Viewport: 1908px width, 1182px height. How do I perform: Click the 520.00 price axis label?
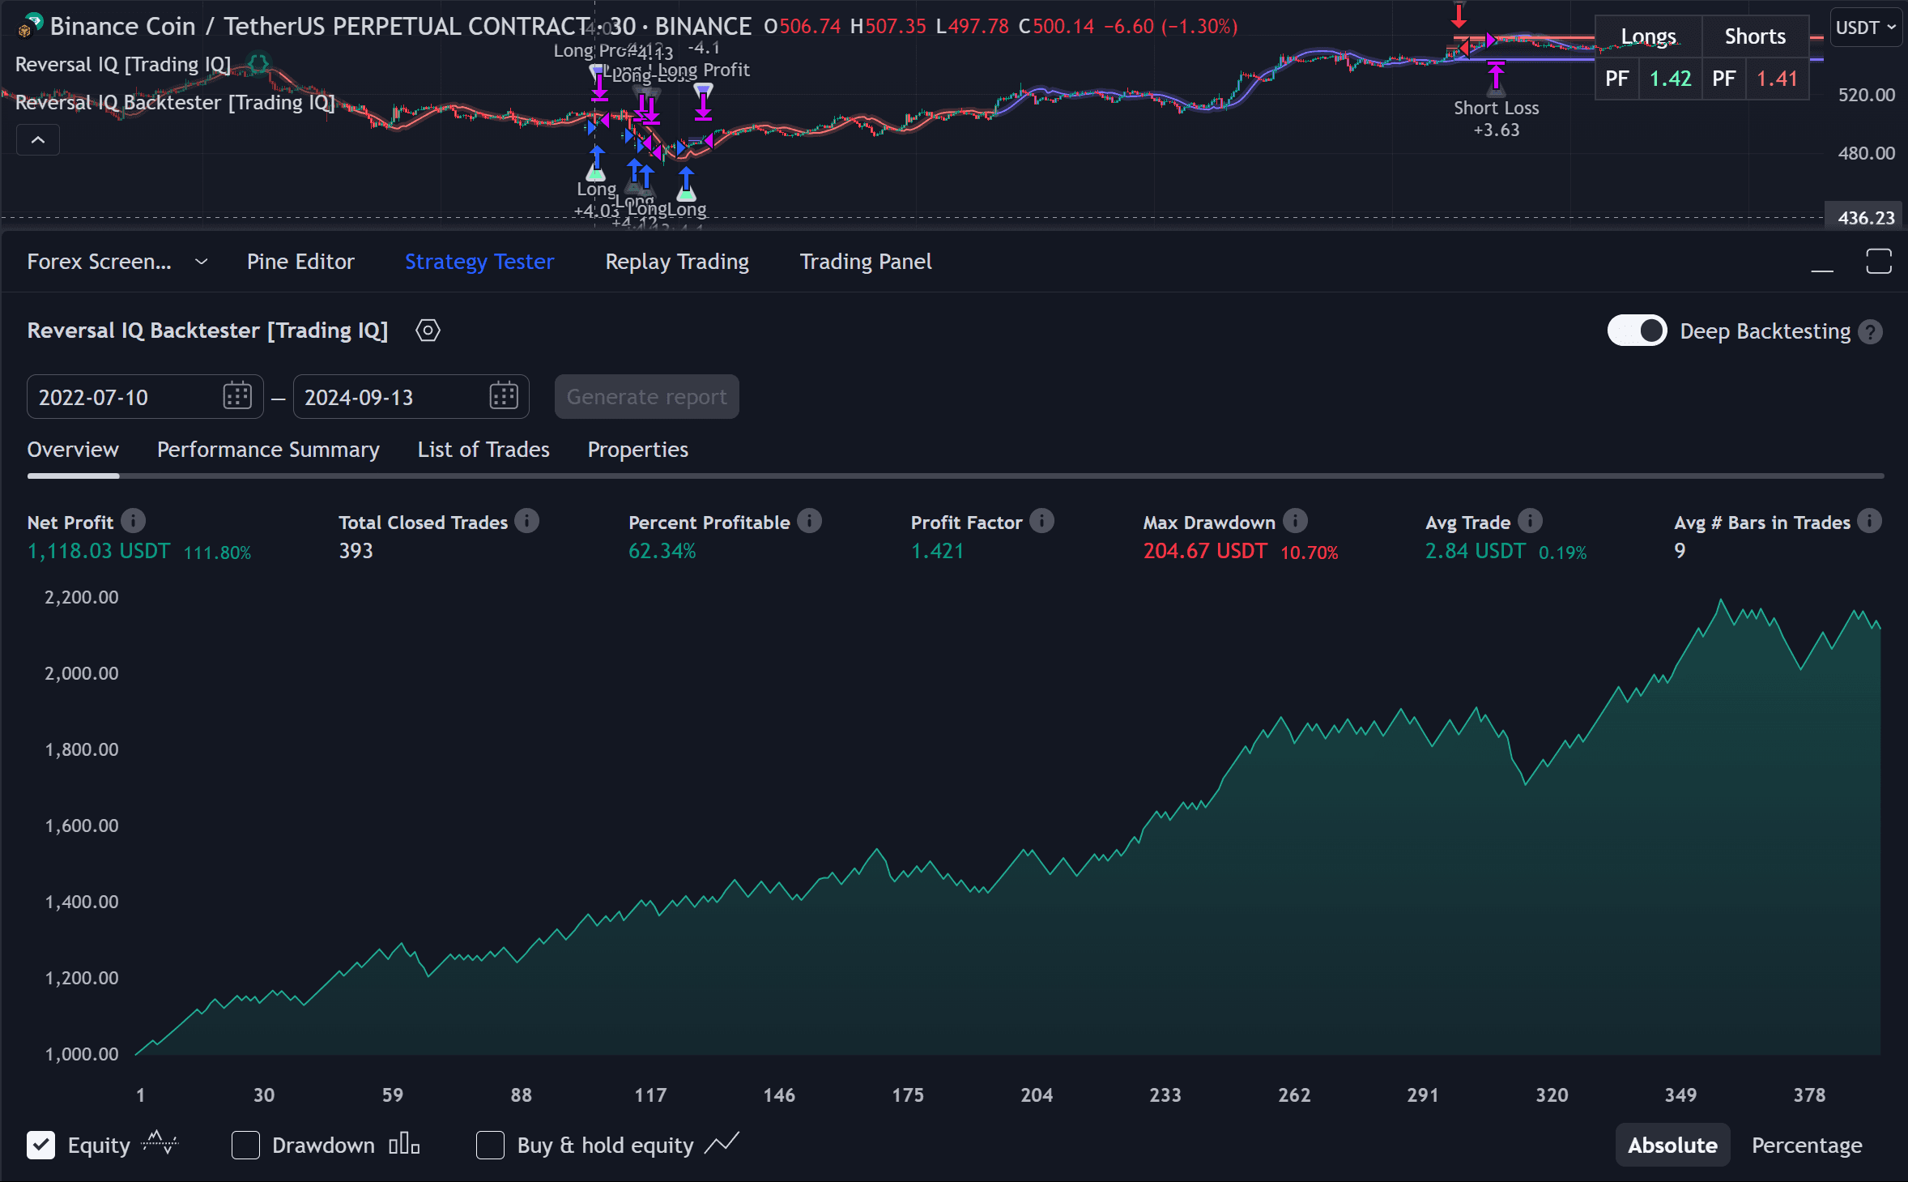point(1866,95)
